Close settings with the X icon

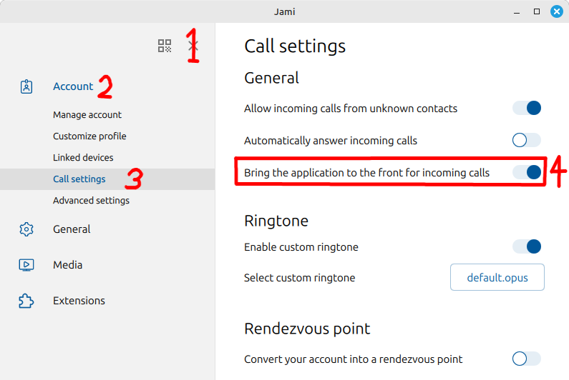point(193,46)
